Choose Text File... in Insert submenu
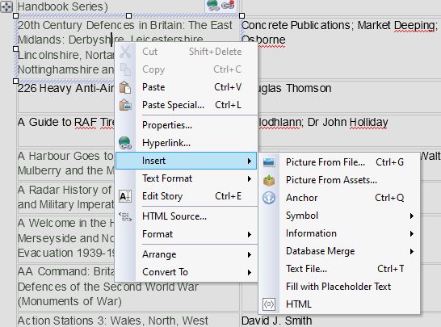Viewport: 441px width, 327px height. coord(339,269)
